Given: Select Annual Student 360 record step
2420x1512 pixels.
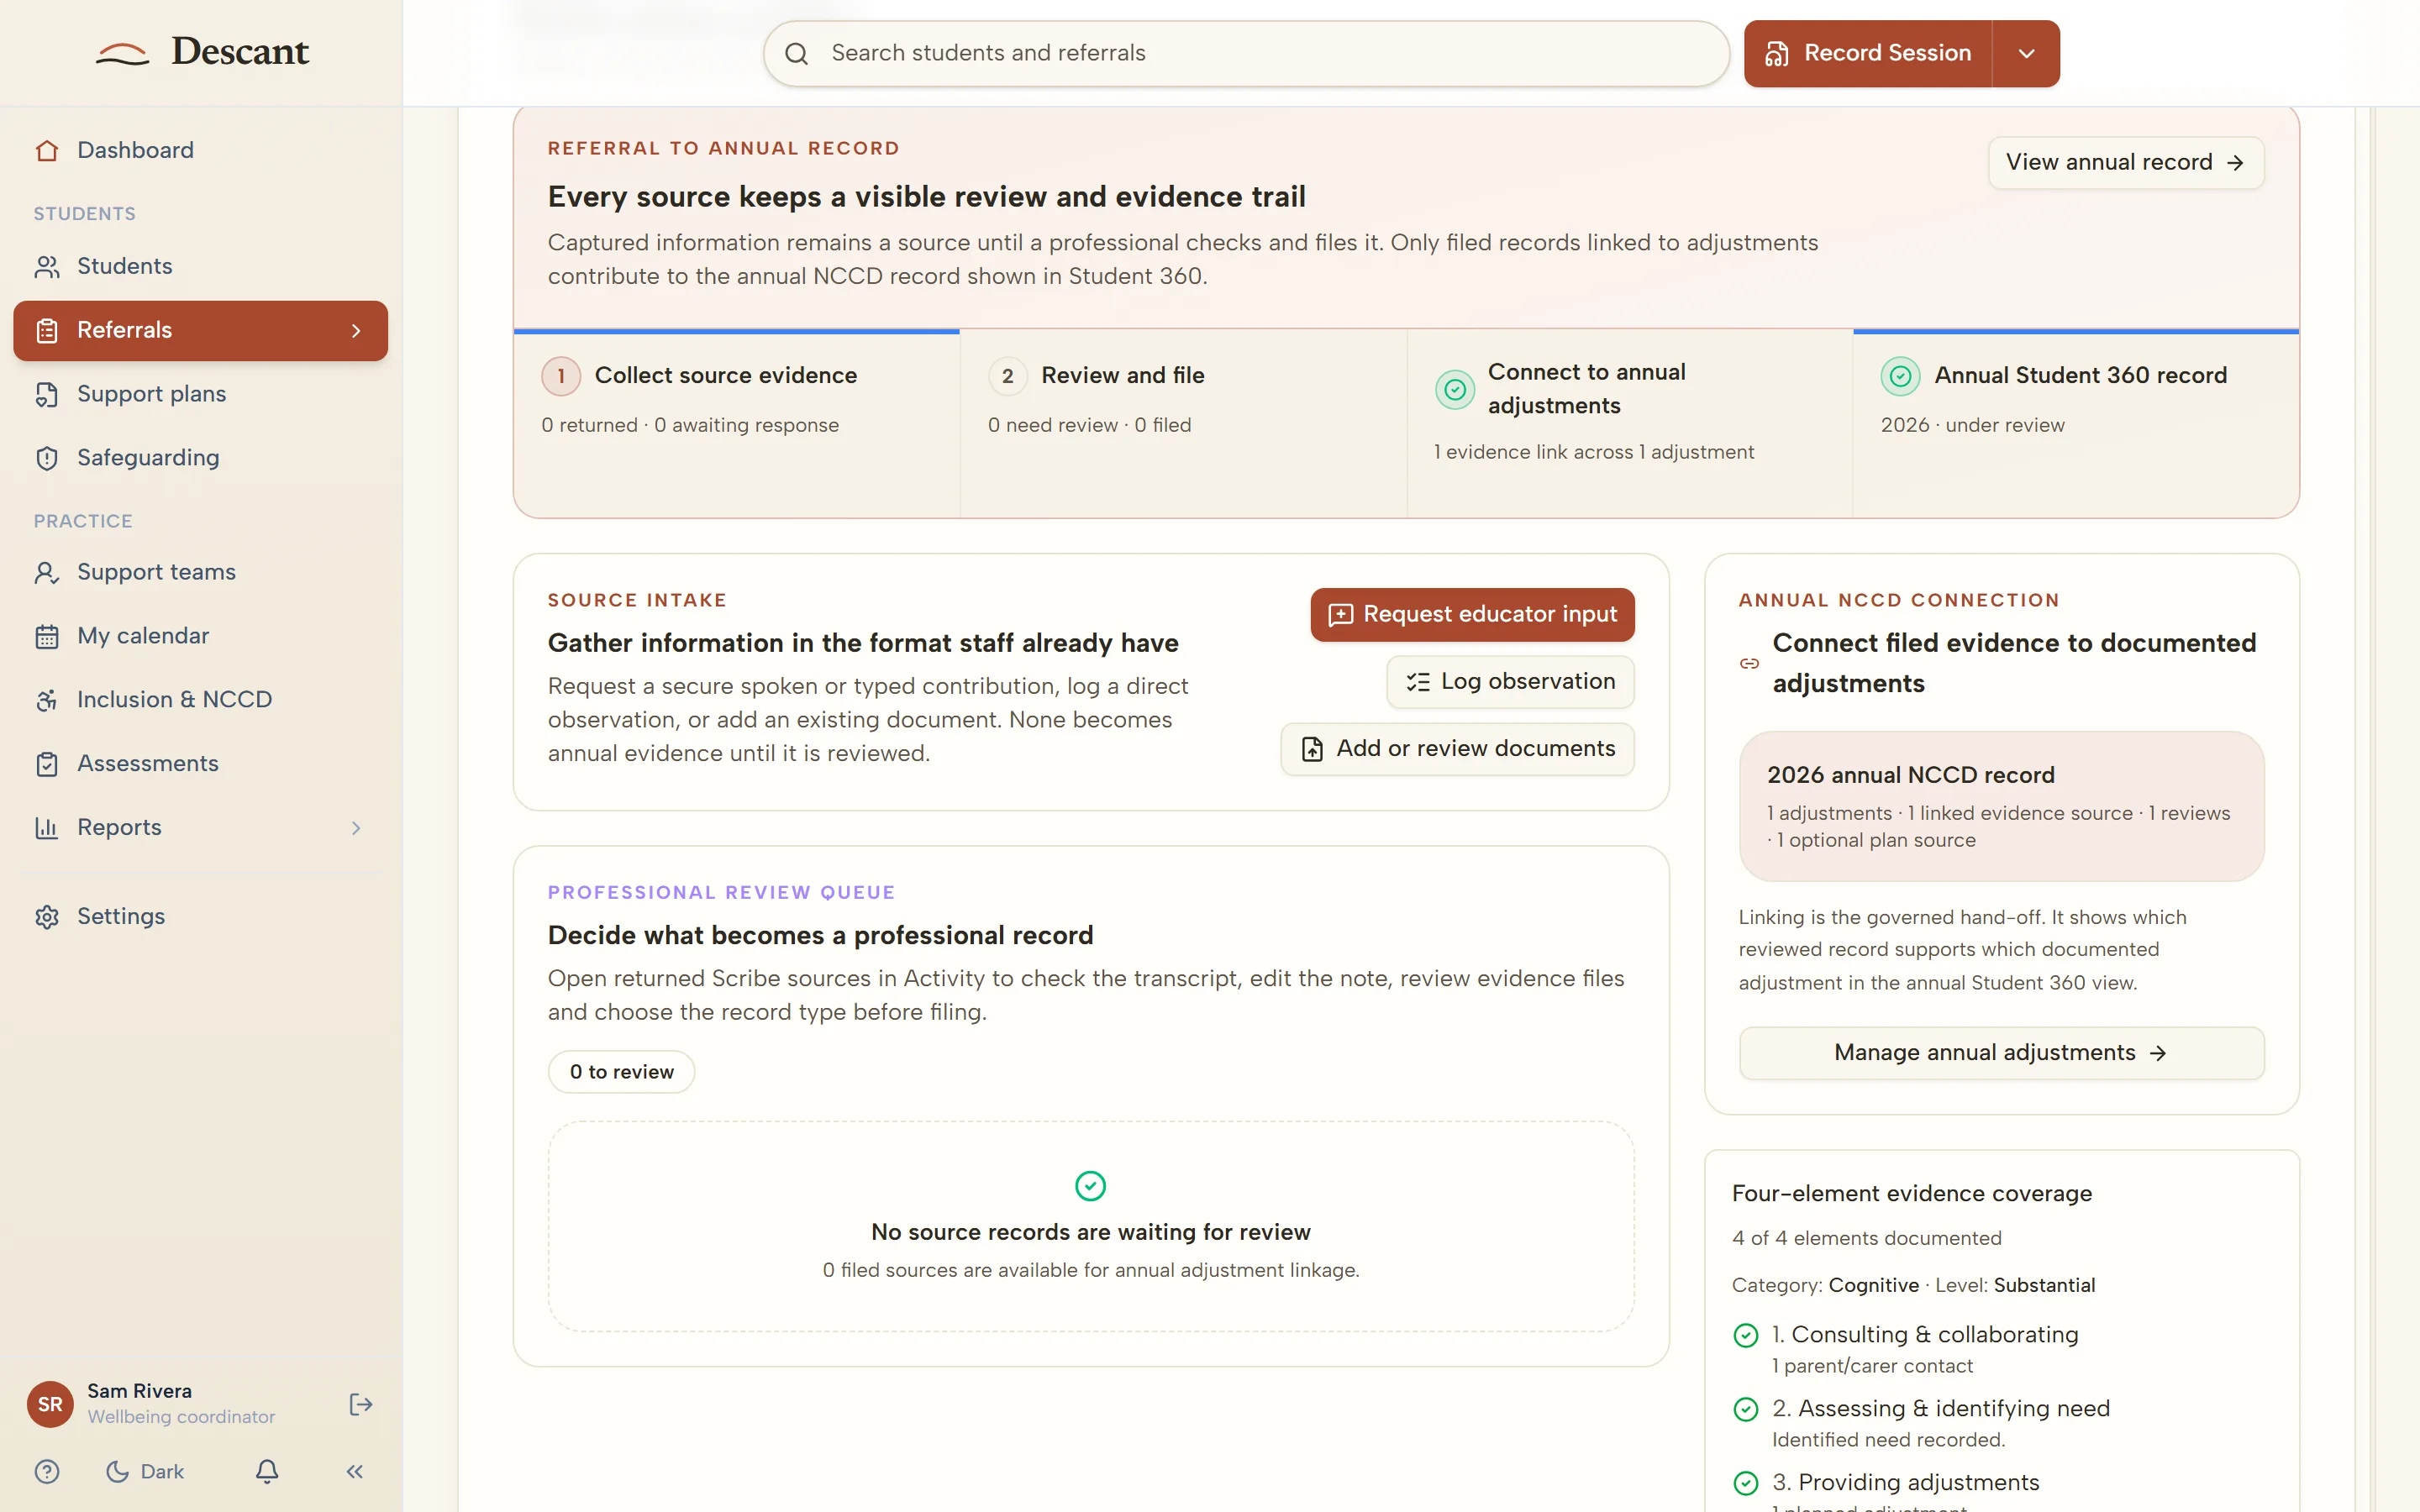Looking at the screenshot, I should [2075, 424].
